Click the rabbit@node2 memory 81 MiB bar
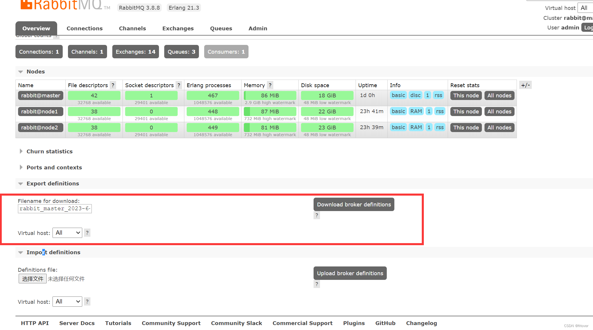The image size is (593, 330). 270,127
